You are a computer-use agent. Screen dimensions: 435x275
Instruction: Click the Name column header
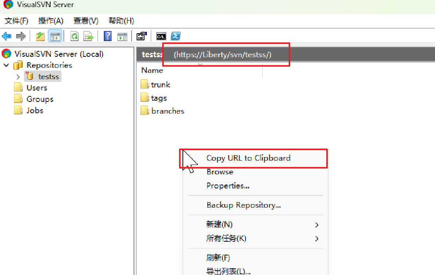click(152, 71)
